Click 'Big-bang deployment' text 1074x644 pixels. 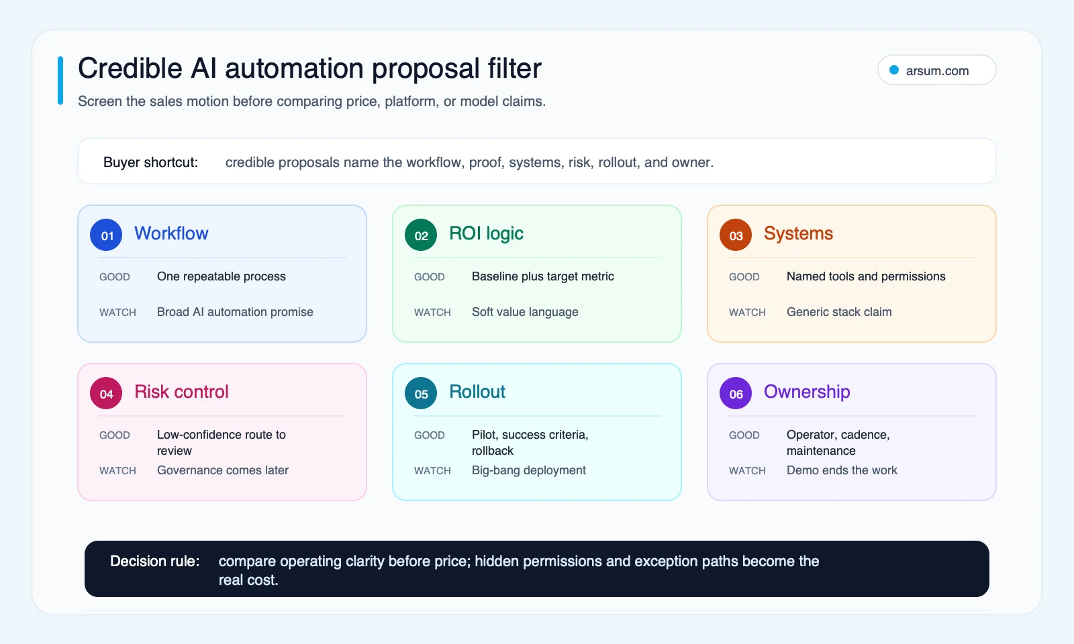pyautogui.click(x=529, y=470)
